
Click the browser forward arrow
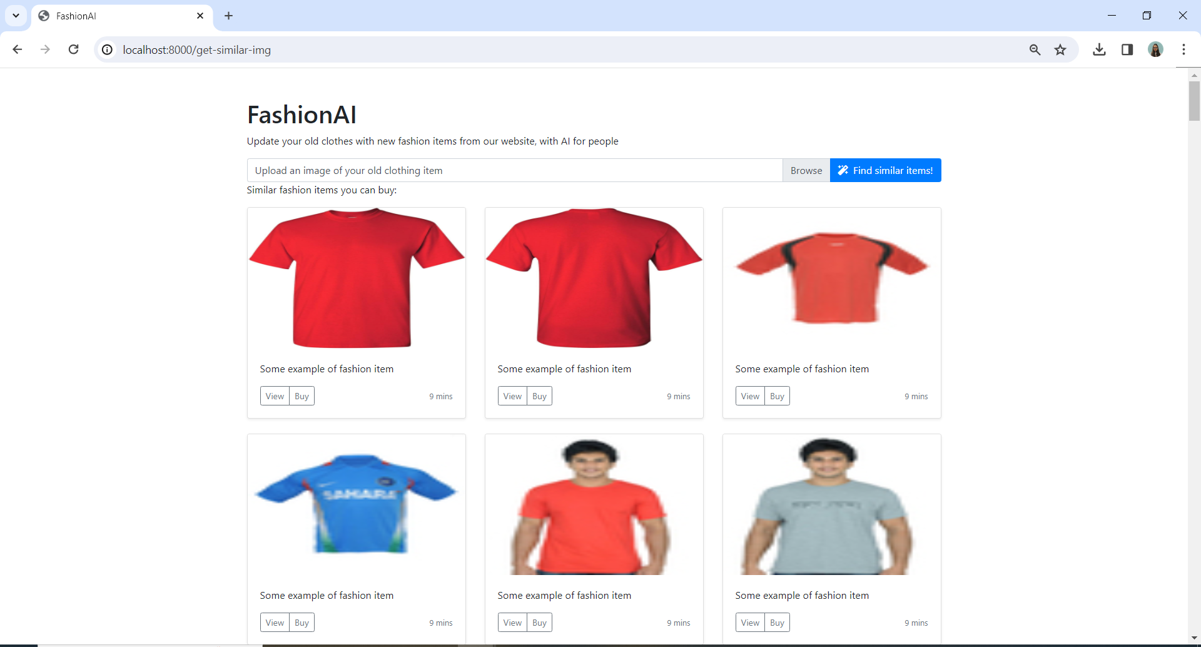[x=45, y=49]
